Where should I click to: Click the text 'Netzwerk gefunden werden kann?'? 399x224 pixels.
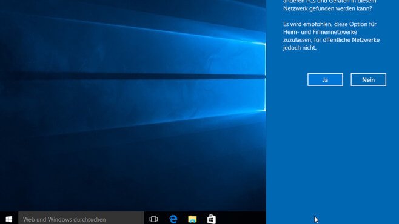[x=327, y=8]
